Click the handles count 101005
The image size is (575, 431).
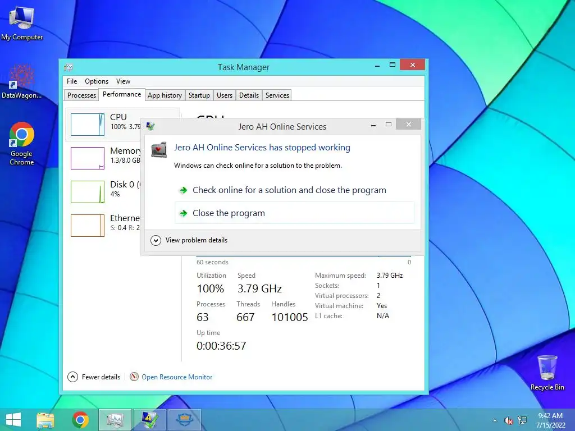point(290,317)
